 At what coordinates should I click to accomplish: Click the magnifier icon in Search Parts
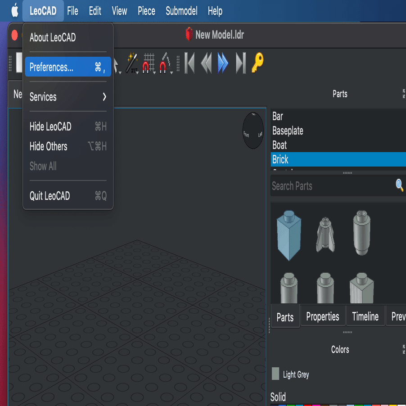399,185
